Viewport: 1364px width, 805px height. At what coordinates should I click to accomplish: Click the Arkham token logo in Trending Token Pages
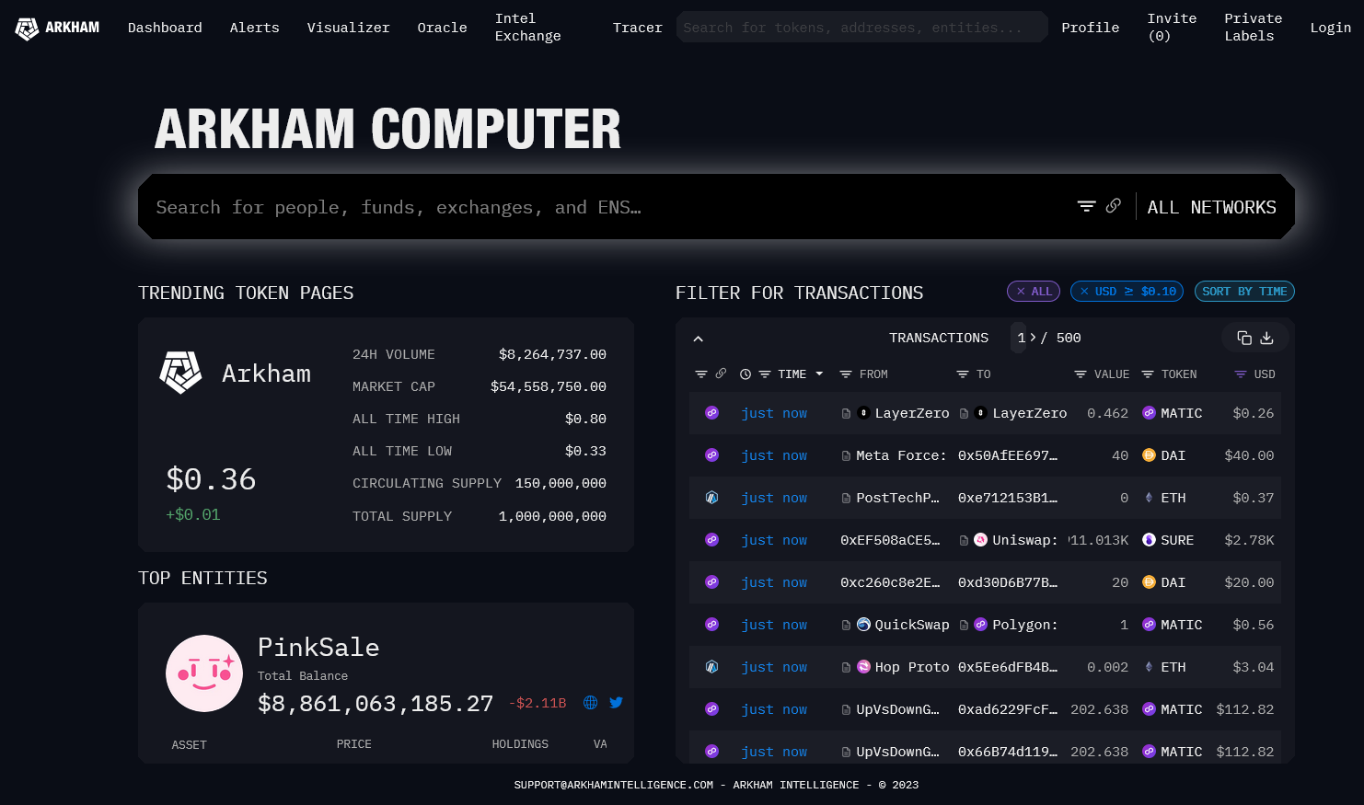tap(180, 373)
